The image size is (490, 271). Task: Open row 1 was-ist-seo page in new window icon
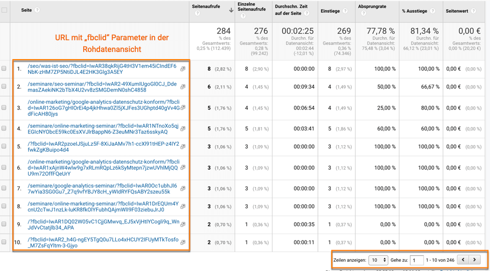pyautogui.click(x=183, y=69)
